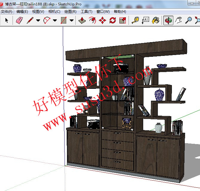Select the Rectangle shape tool
This screenshot has height=191, width=200.
(x=63, y=20)
